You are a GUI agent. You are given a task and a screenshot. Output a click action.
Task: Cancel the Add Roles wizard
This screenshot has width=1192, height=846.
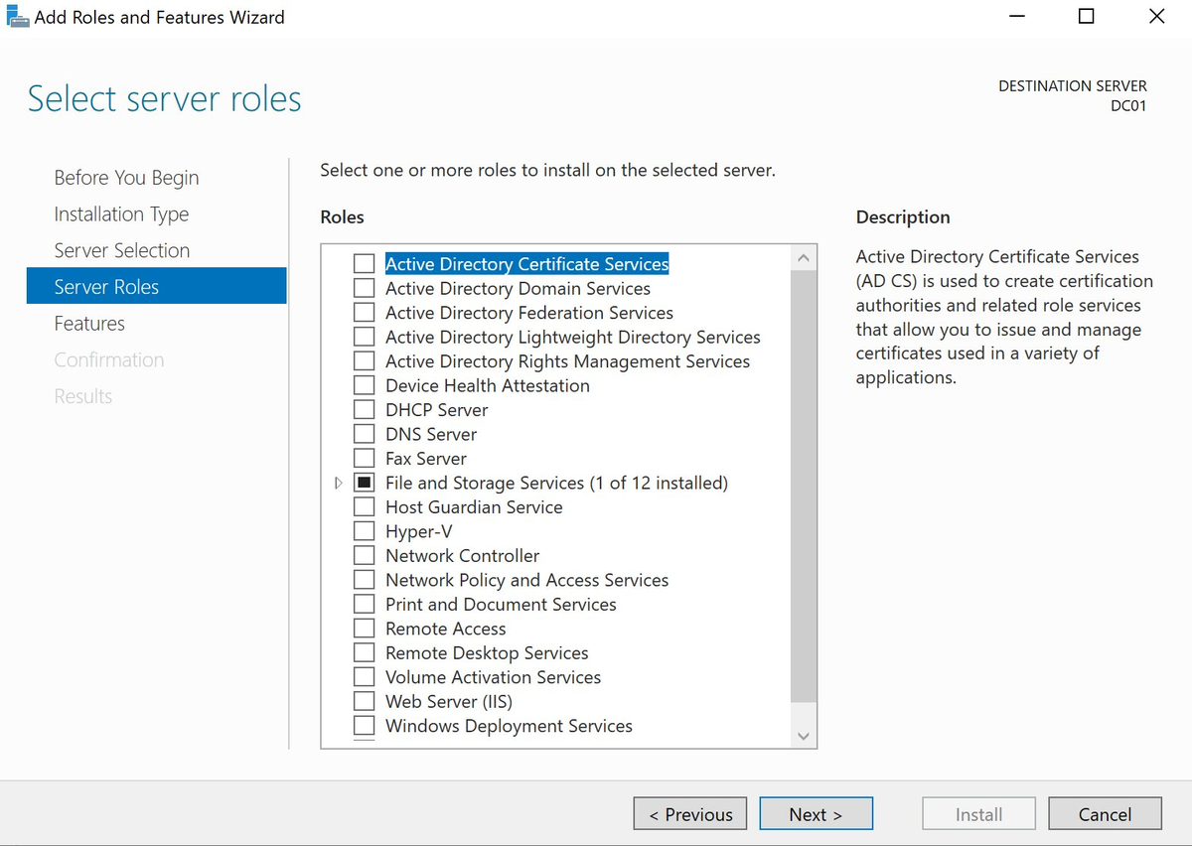click(x=1105, y=813)
